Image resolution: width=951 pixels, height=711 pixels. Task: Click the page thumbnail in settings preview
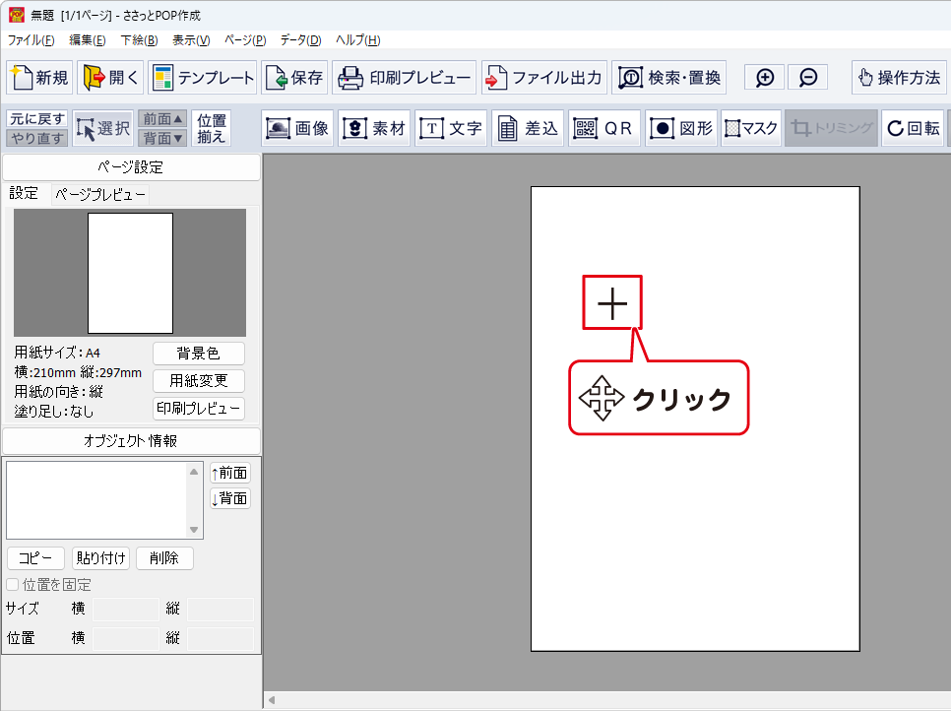point(130,273)
